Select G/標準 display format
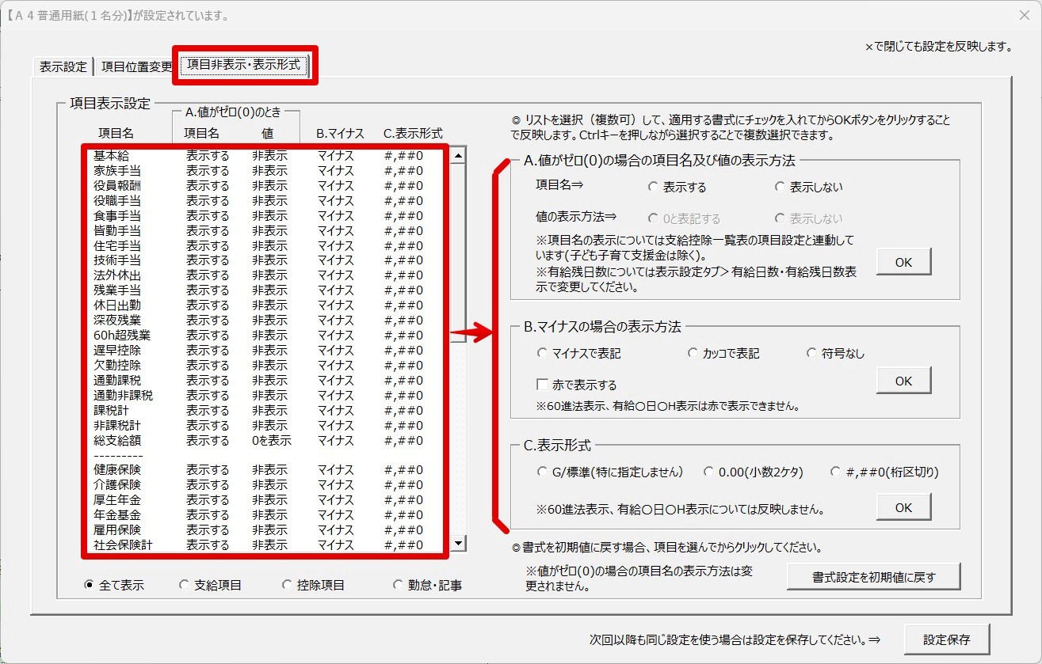 609,472
